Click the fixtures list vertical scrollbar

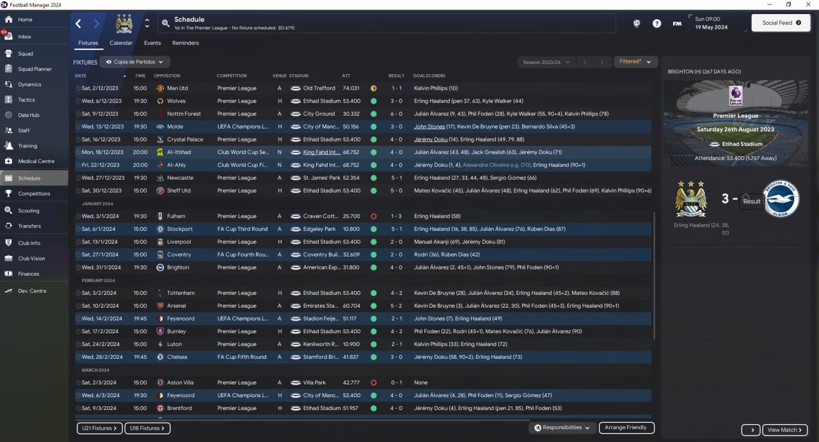pos(653,275)
